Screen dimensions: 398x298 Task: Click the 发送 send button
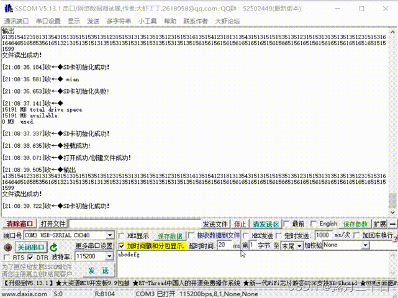pos(99,270)
